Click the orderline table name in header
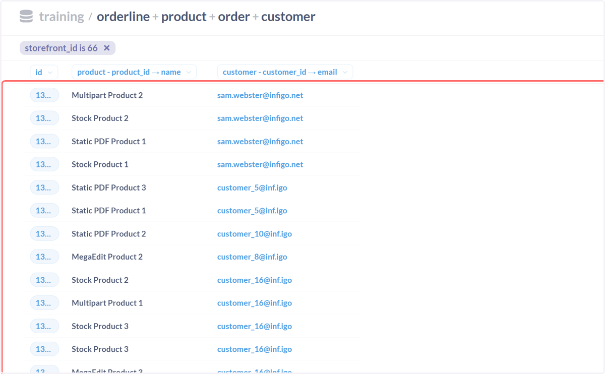 [x=123, y=17]
